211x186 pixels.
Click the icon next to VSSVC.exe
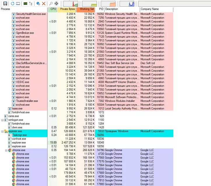tap(14, 82)
